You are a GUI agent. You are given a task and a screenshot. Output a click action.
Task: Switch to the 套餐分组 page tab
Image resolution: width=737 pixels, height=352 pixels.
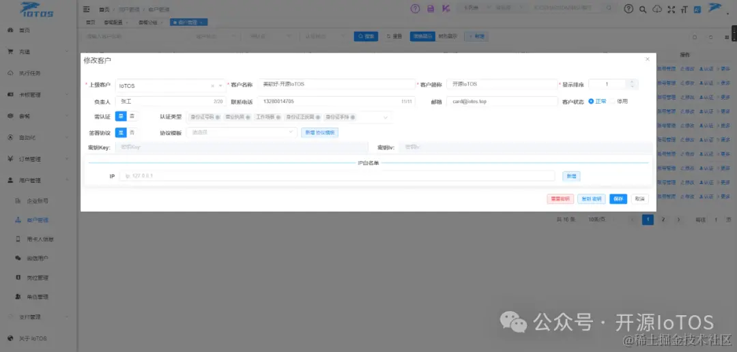150,23
